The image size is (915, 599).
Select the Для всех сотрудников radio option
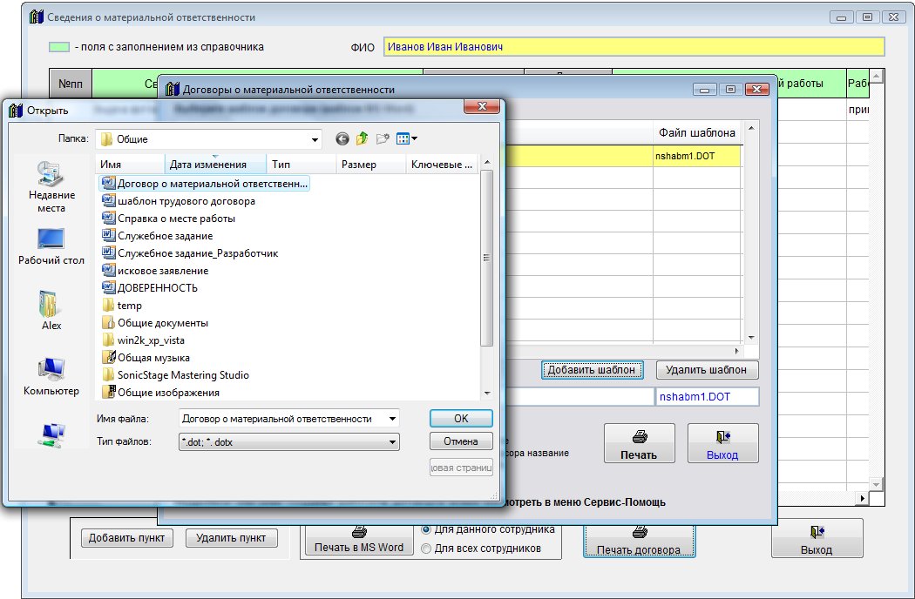[x=426, y=549]
